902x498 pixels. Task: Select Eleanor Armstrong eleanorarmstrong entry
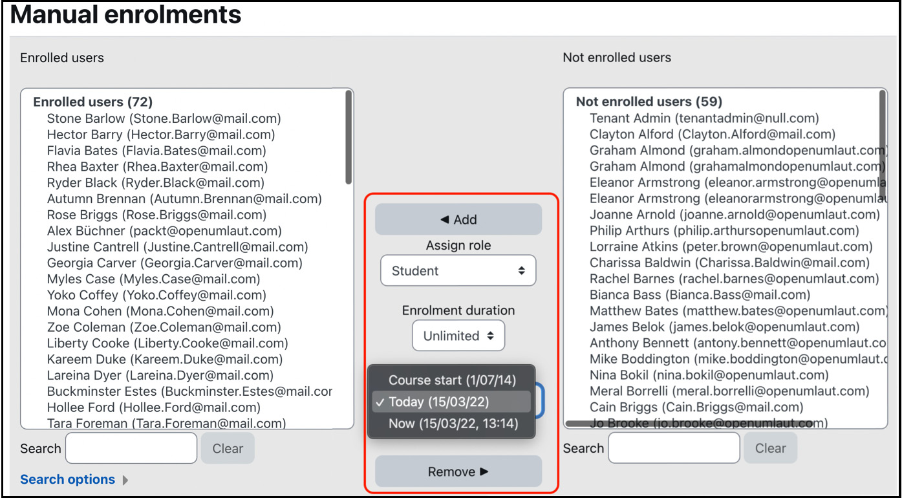(738, 199)
